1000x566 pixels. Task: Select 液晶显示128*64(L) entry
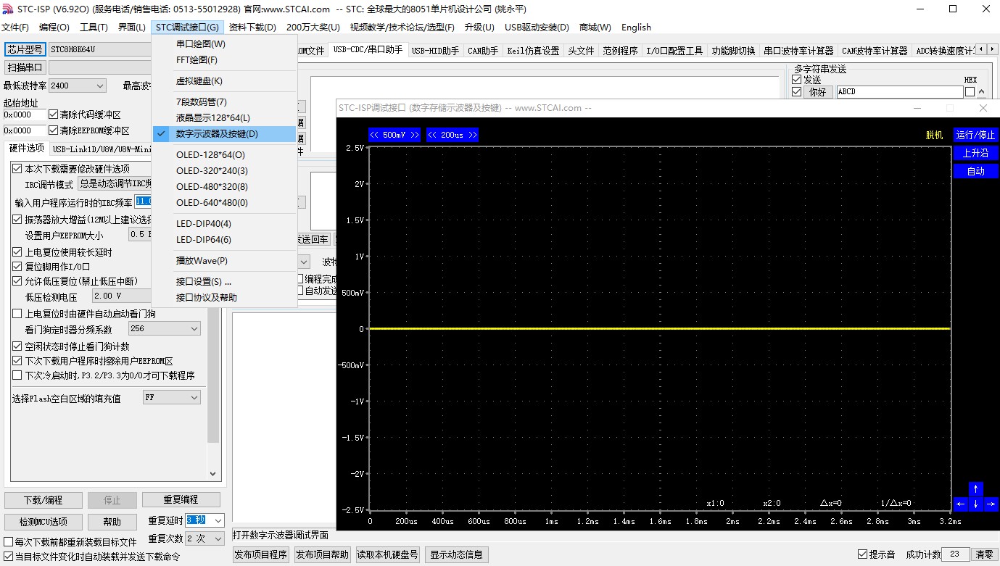coord(225,117)
